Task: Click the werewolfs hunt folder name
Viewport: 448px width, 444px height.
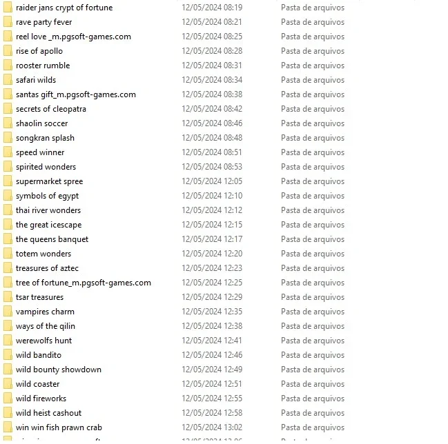Action: click(43, 341)
